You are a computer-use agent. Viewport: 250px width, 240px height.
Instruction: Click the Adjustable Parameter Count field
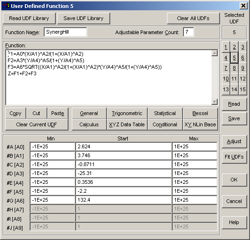pyautogui.click(x=189, y=32)
